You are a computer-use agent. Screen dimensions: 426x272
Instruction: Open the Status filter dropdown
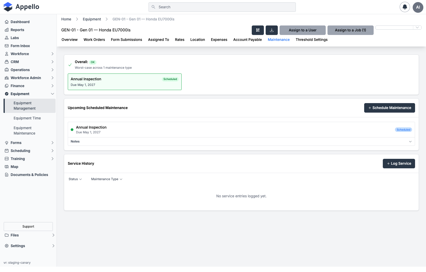coord(75,179)
